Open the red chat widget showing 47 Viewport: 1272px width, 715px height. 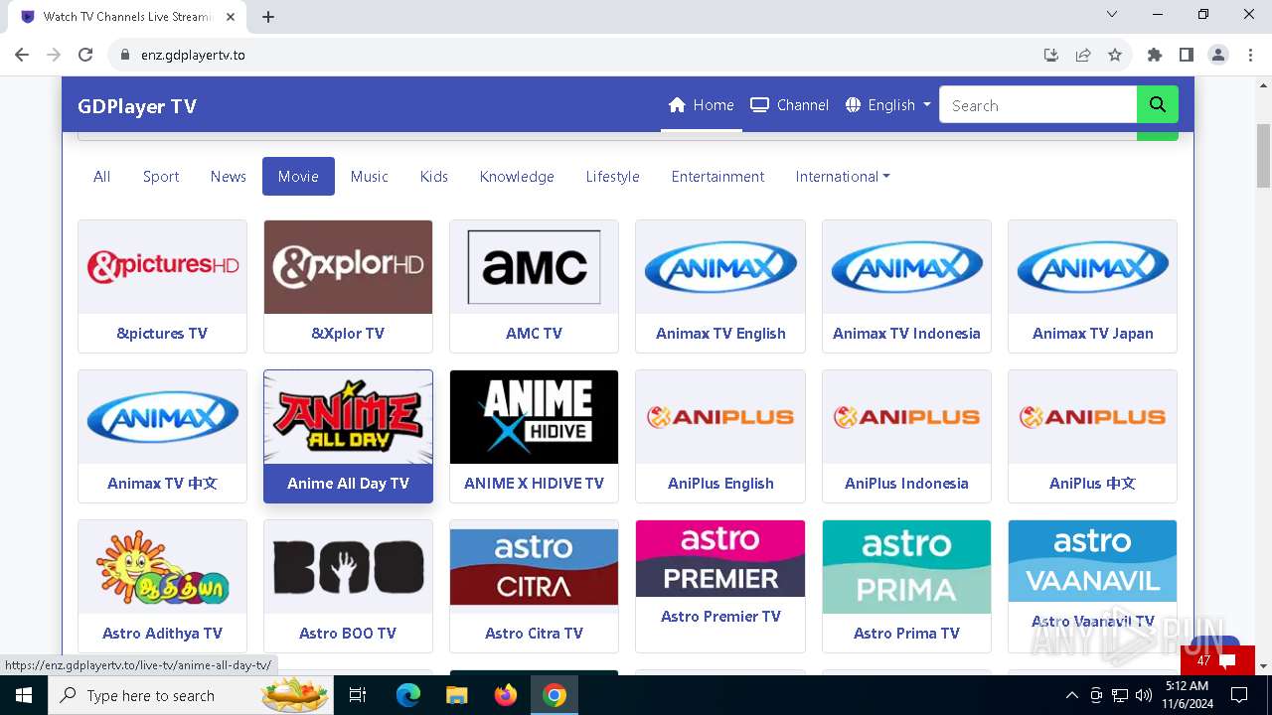pyautogui.click(x=1217, y=660)
